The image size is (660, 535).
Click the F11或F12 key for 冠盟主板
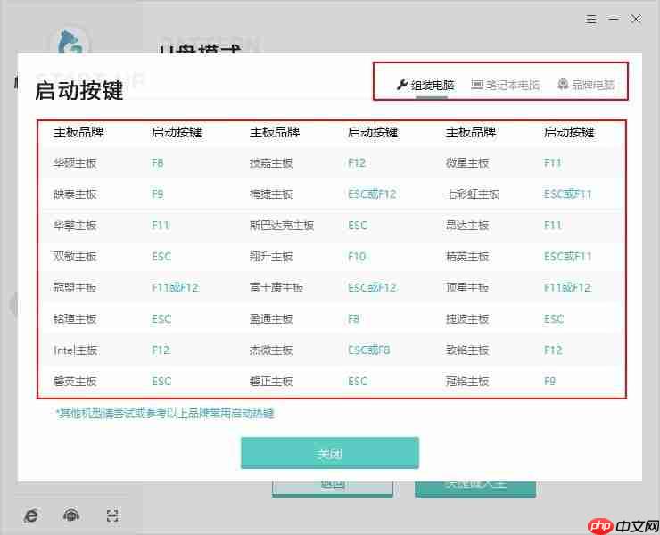[175, 287]
